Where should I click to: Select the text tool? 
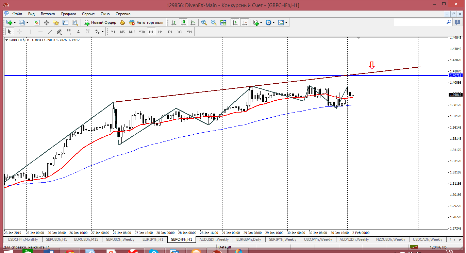[79, 32]
